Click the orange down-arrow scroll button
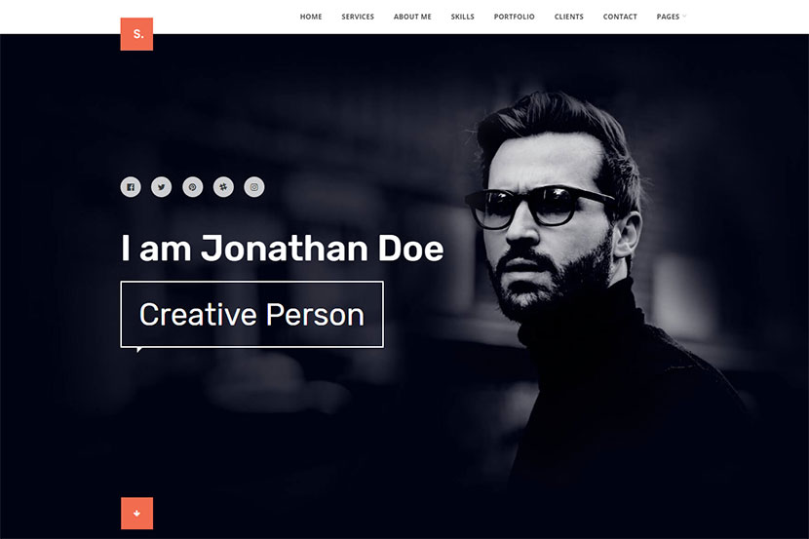This screenshot has height=539, width=809. (136, 514)
